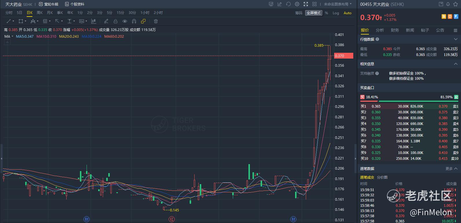
Task: Switch to 分价图 price distribution view
Action: pyautogui.click(x=382, y=177)
